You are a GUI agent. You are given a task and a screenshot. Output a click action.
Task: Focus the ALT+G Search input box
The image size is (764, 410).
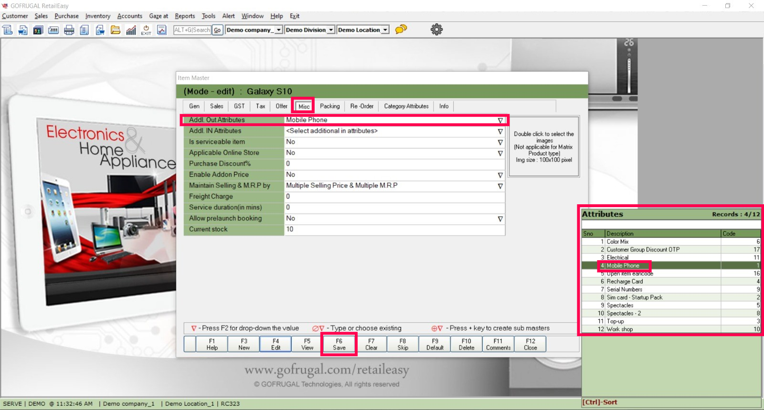pos(192,30)
